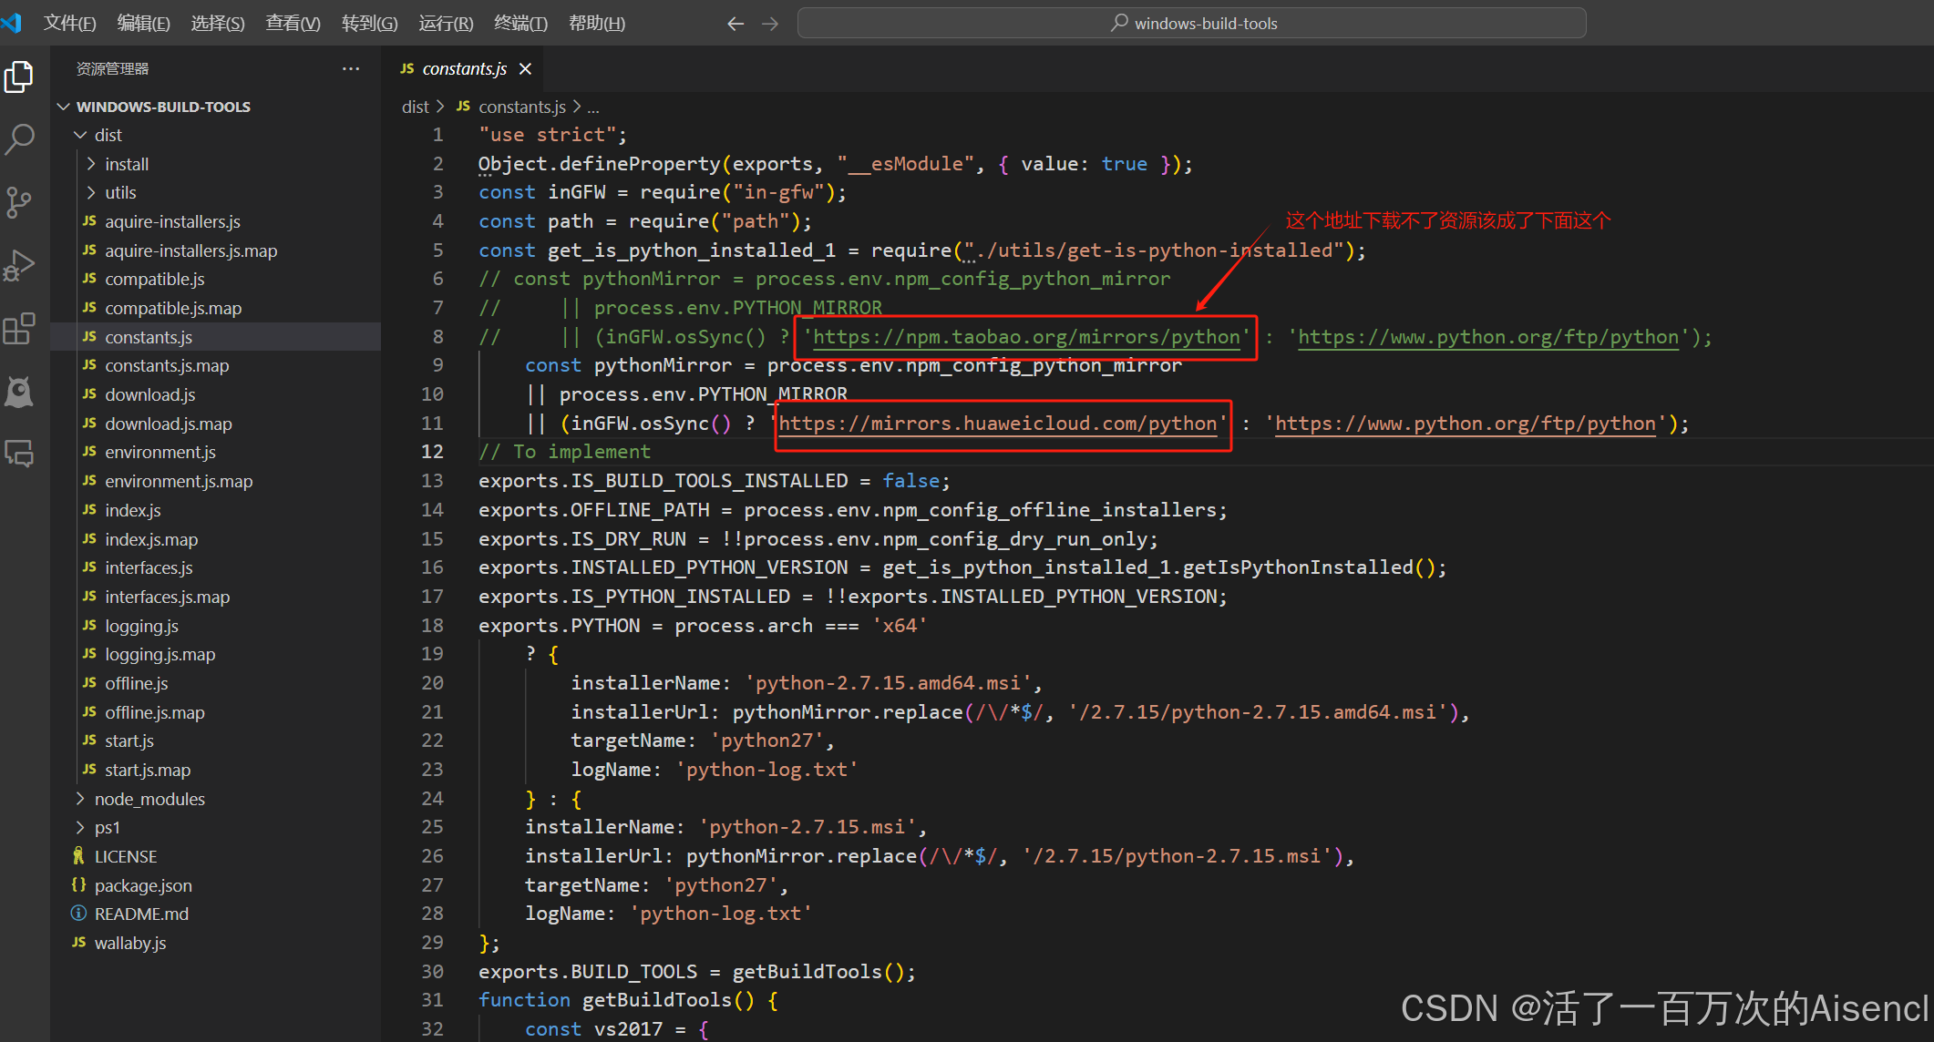Open index.js.map file

click(151, 539)
